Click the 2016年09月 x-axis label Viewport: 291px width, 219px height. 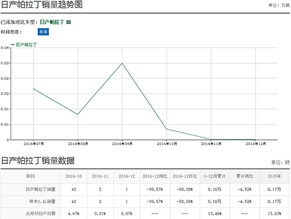(x=123, y=144)
